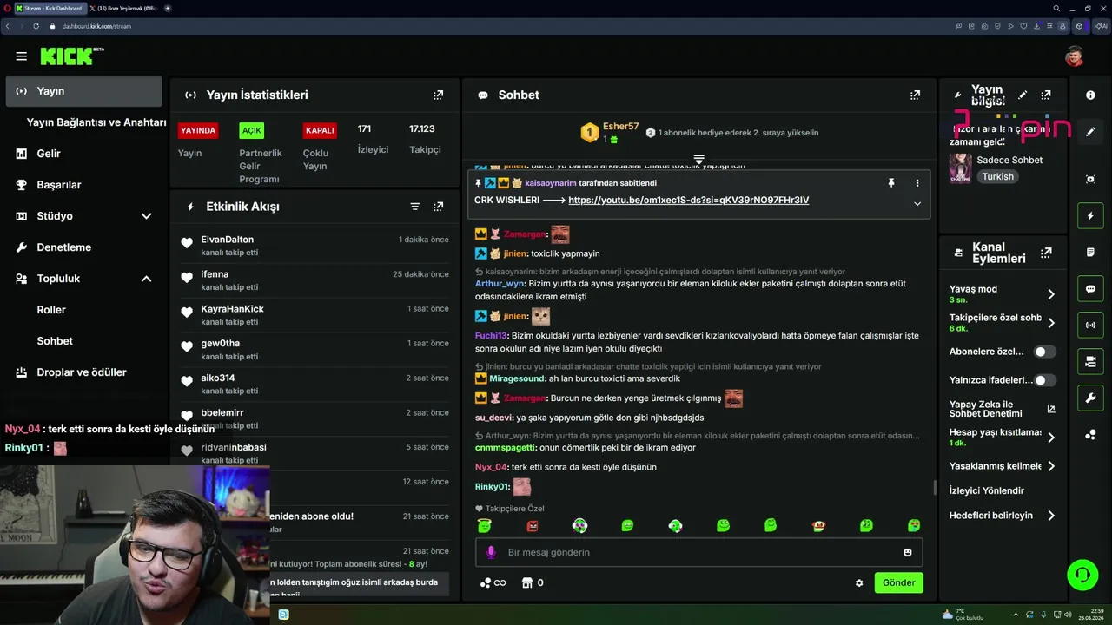Click the Turkish language tag
This screenshot has height=625, width=1112.
pos(997,176)
